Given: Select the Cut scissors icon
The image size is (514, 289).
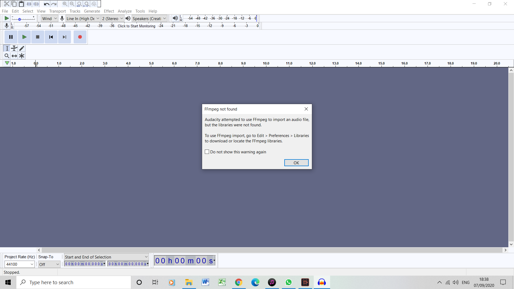Looking at the screenshot, I should [7, 4].
